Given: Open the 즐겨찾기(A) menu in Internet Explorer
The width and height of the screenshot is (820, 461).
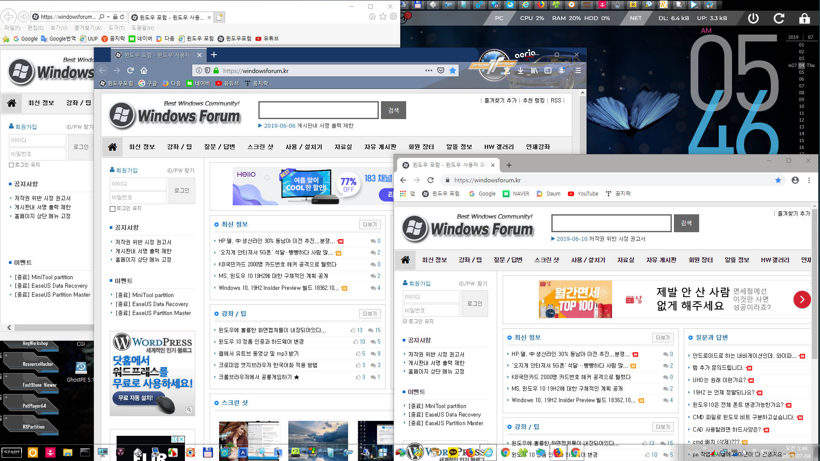Looking at the screenshot, I should click(x=88, y=28).
